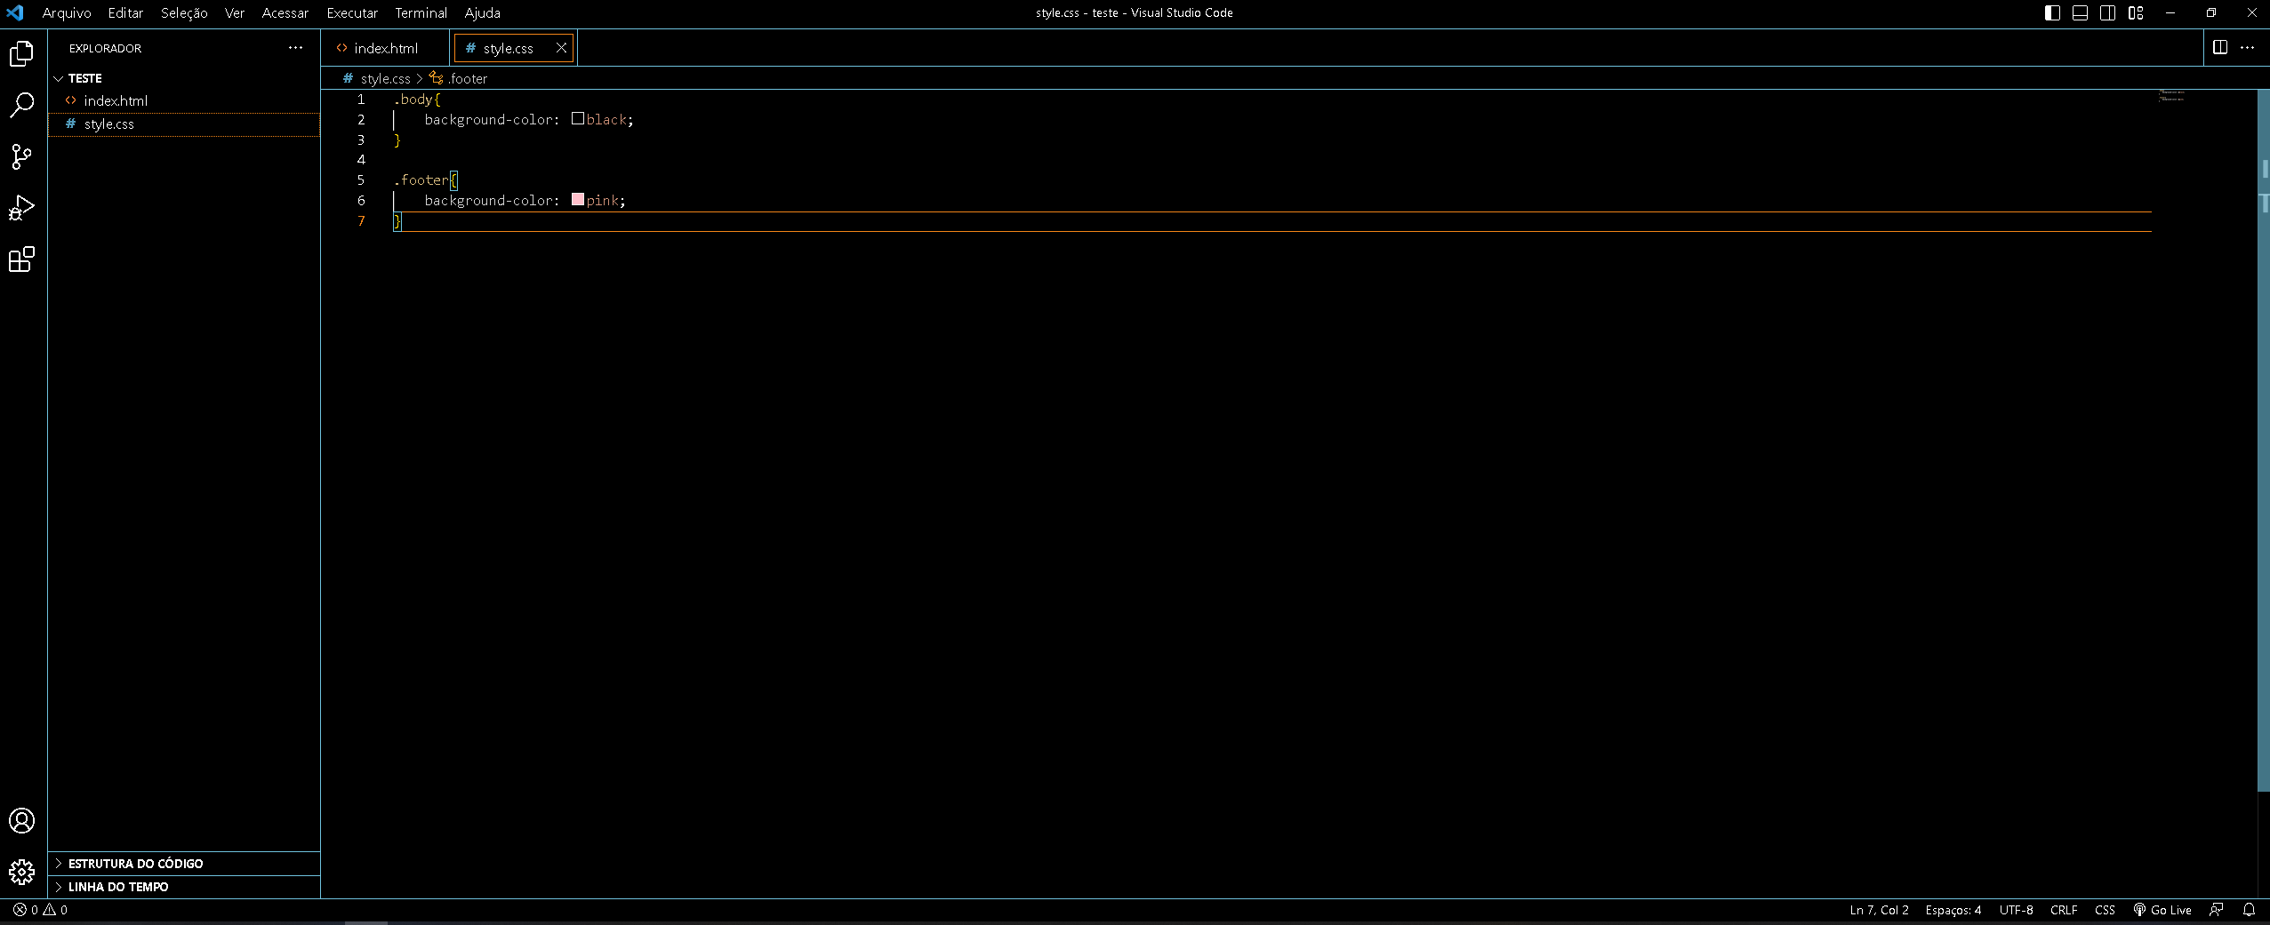2270x925 pixels.
Task: Open the Ajuda menu
Action: coord(483,12)
